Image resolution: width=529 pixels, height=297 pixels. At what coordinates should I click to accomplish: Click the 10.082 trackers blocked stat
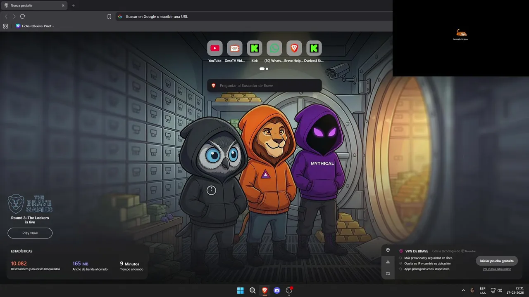point(36,266)
